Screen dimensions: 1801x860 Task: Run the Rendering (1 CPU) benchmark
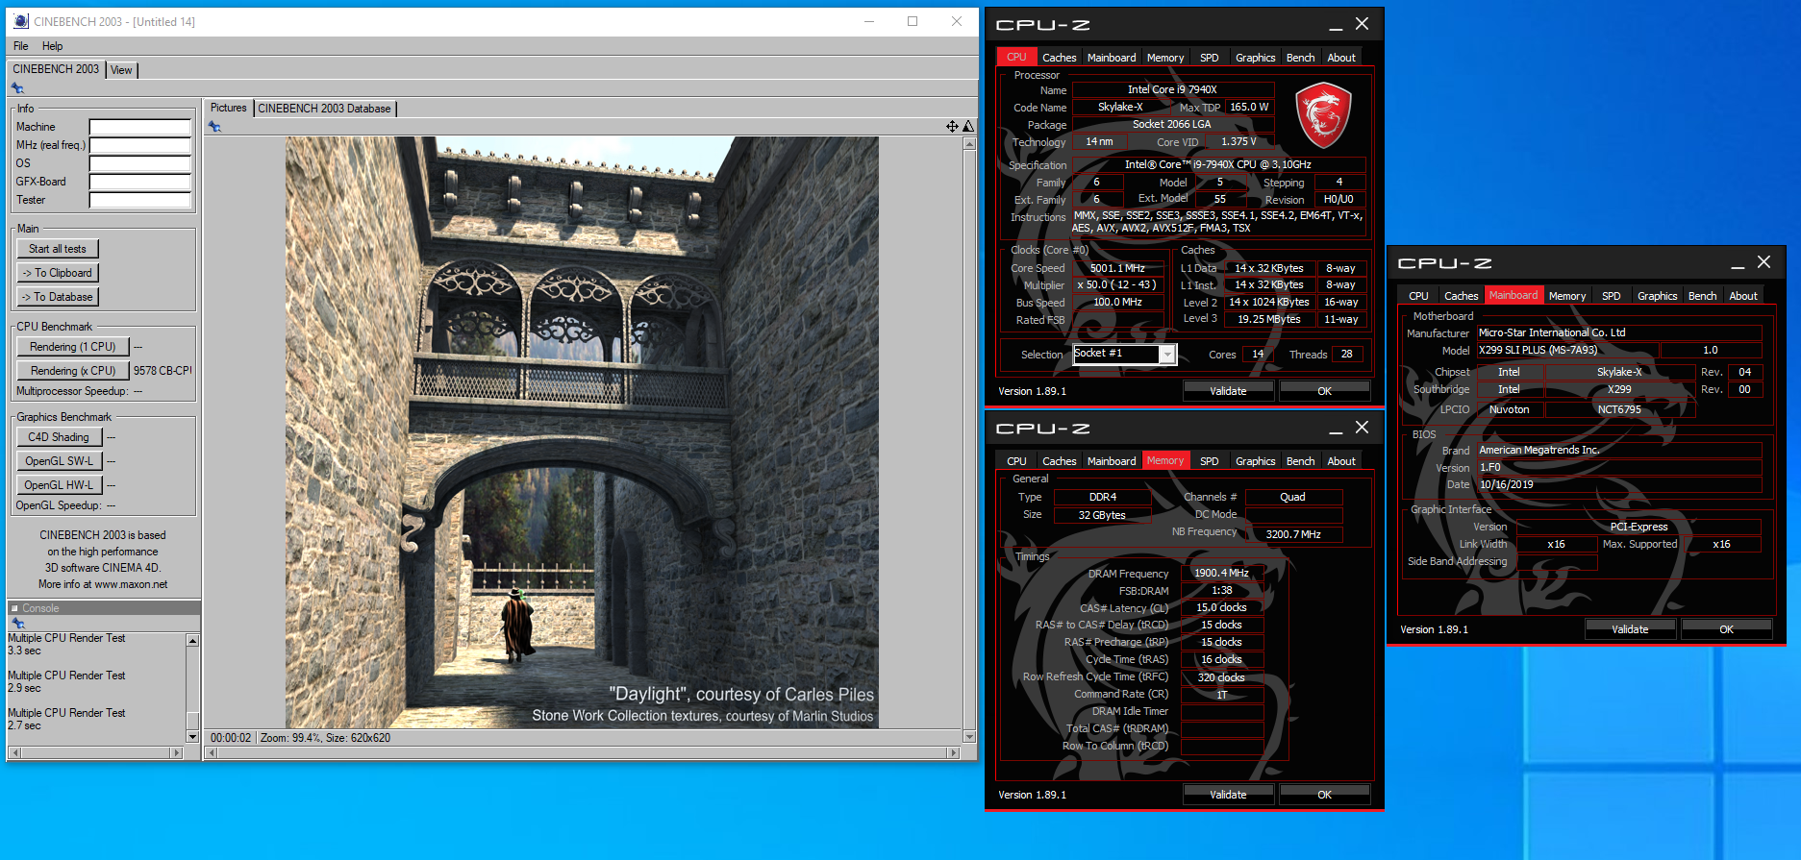click(73, 347)
